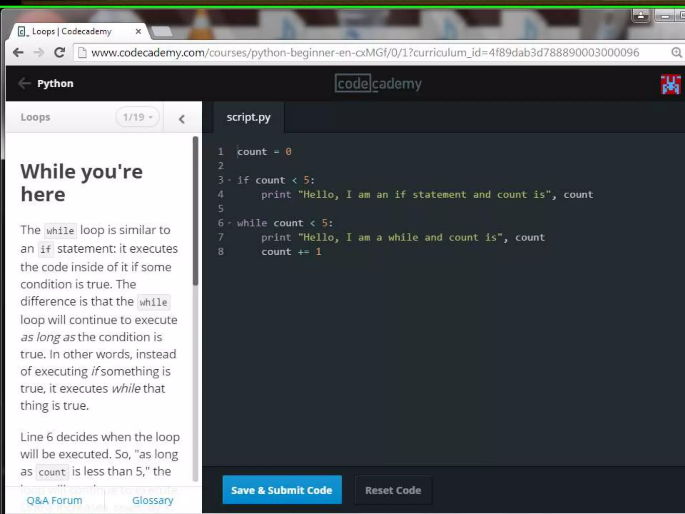
Task: Click the instructions panel scrollbar
Action: click(x=196, y=211)
